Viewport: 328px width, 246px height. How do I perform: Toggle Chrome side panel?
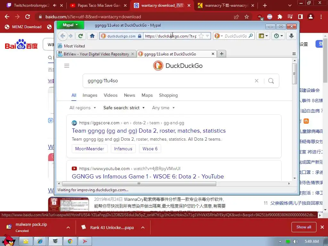tap(300, 17)
